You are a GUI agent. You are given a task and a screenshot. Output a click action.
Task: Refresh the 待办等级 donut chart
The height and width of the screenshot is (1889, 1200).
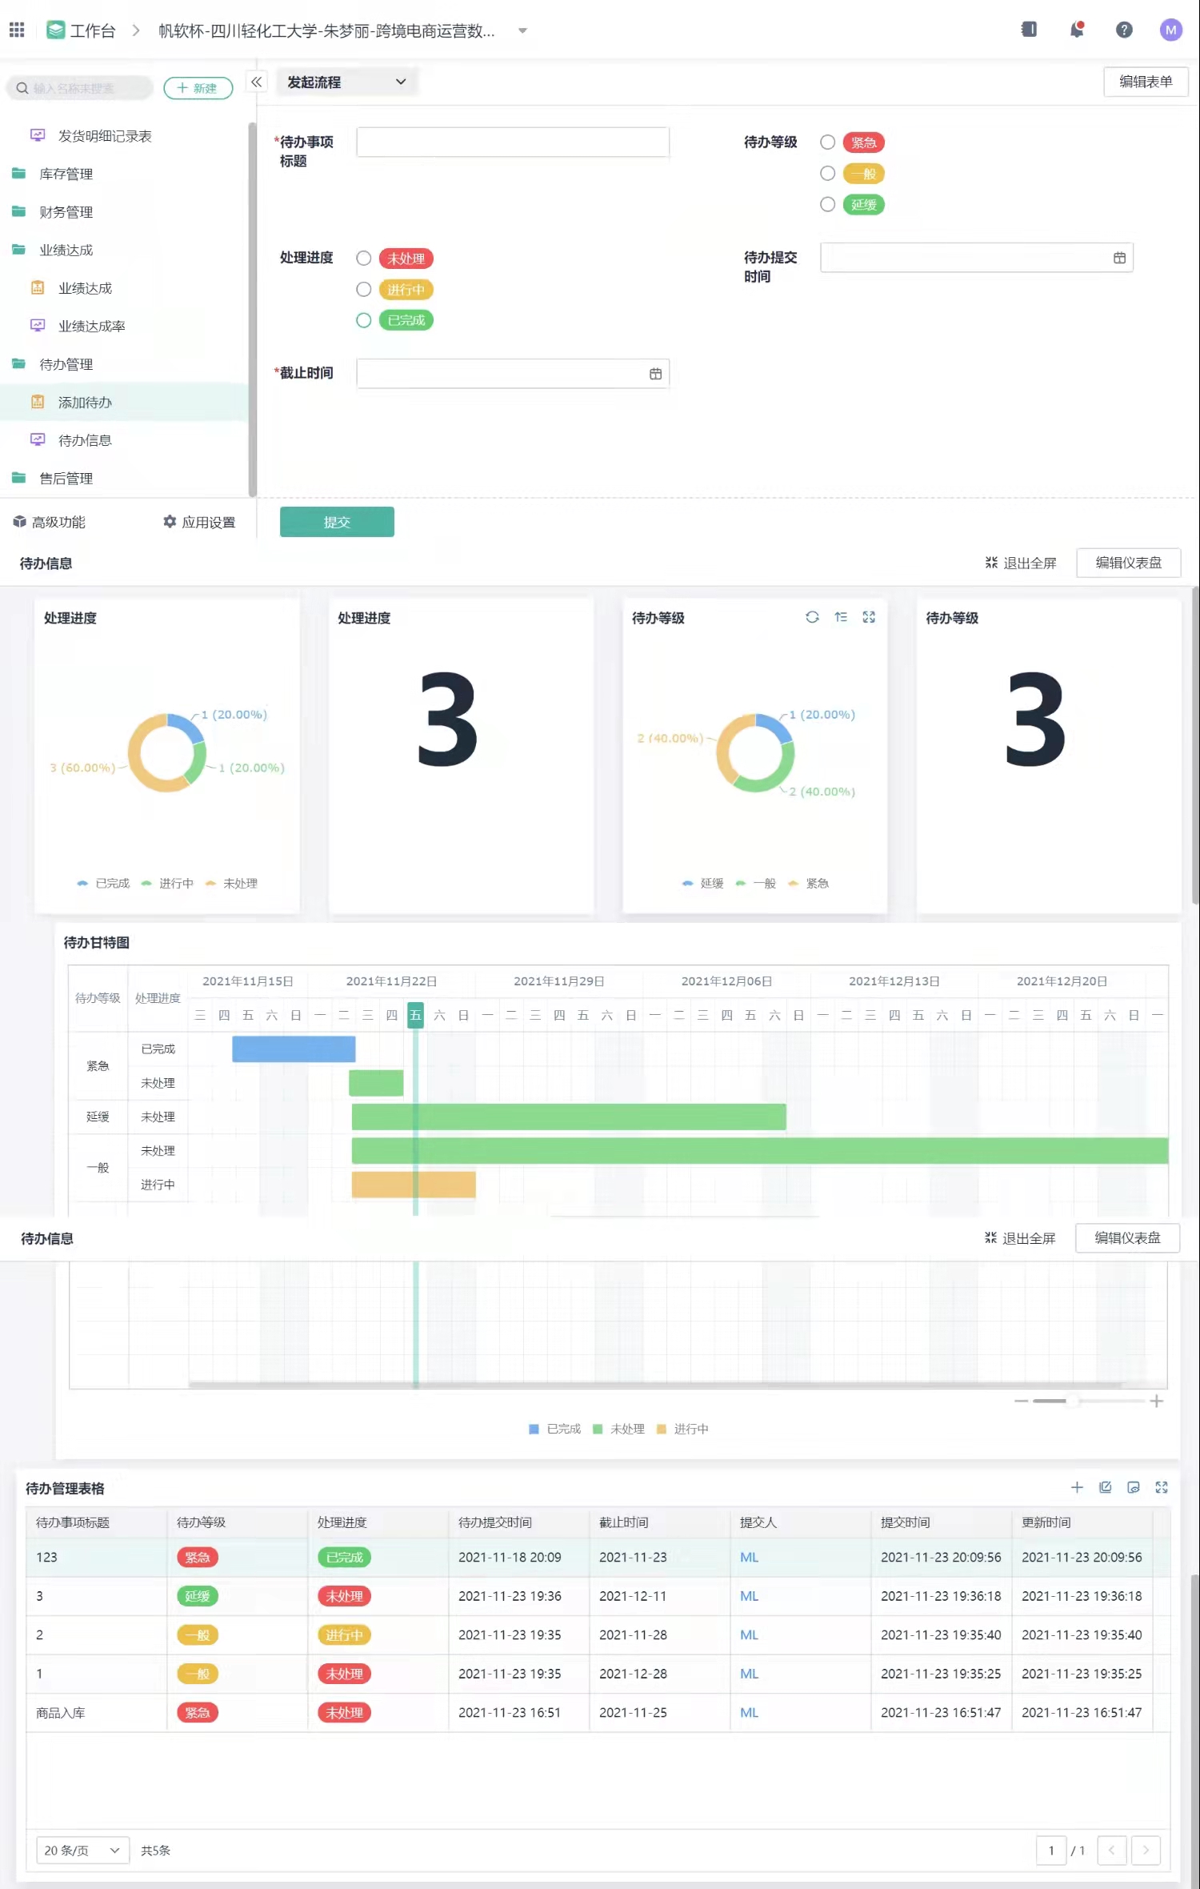point(812,617)
